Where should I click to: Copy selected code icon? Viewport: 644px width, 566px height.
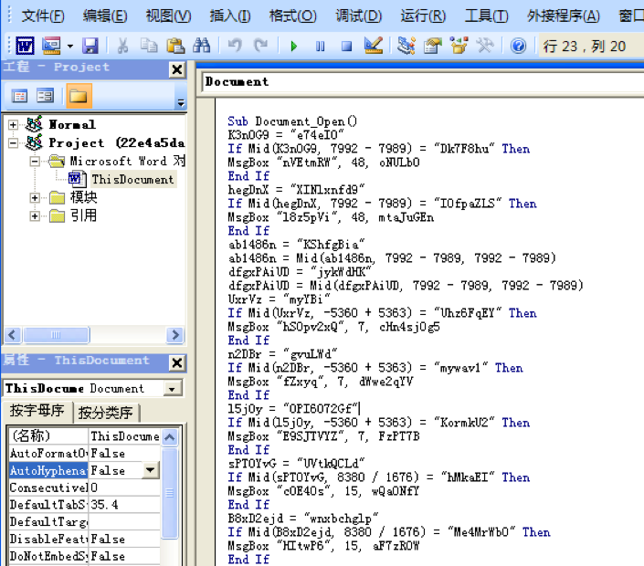click(149, 46)
